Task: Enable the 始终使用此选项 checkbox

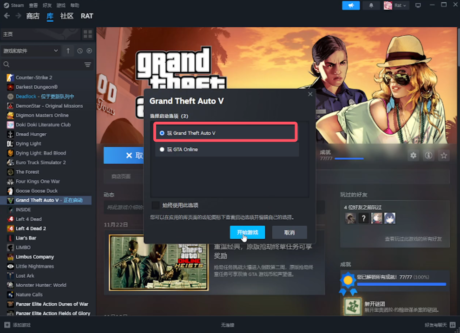Action: click(x=156, y=205)
